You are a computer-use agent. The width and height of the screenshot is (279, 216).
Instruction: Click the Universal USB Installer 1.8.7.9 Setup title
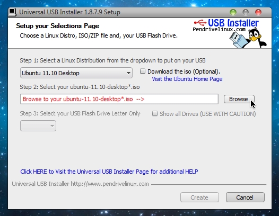click(x=69, y=12)
